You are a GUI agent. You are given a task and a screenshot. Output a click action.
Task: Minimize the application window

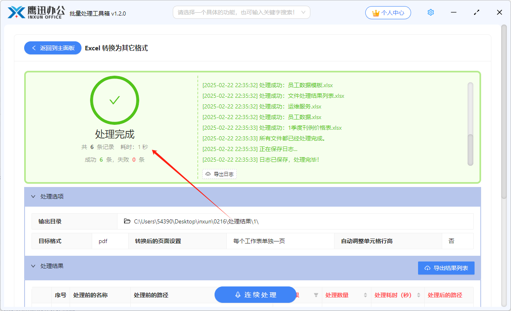[454, 13]
